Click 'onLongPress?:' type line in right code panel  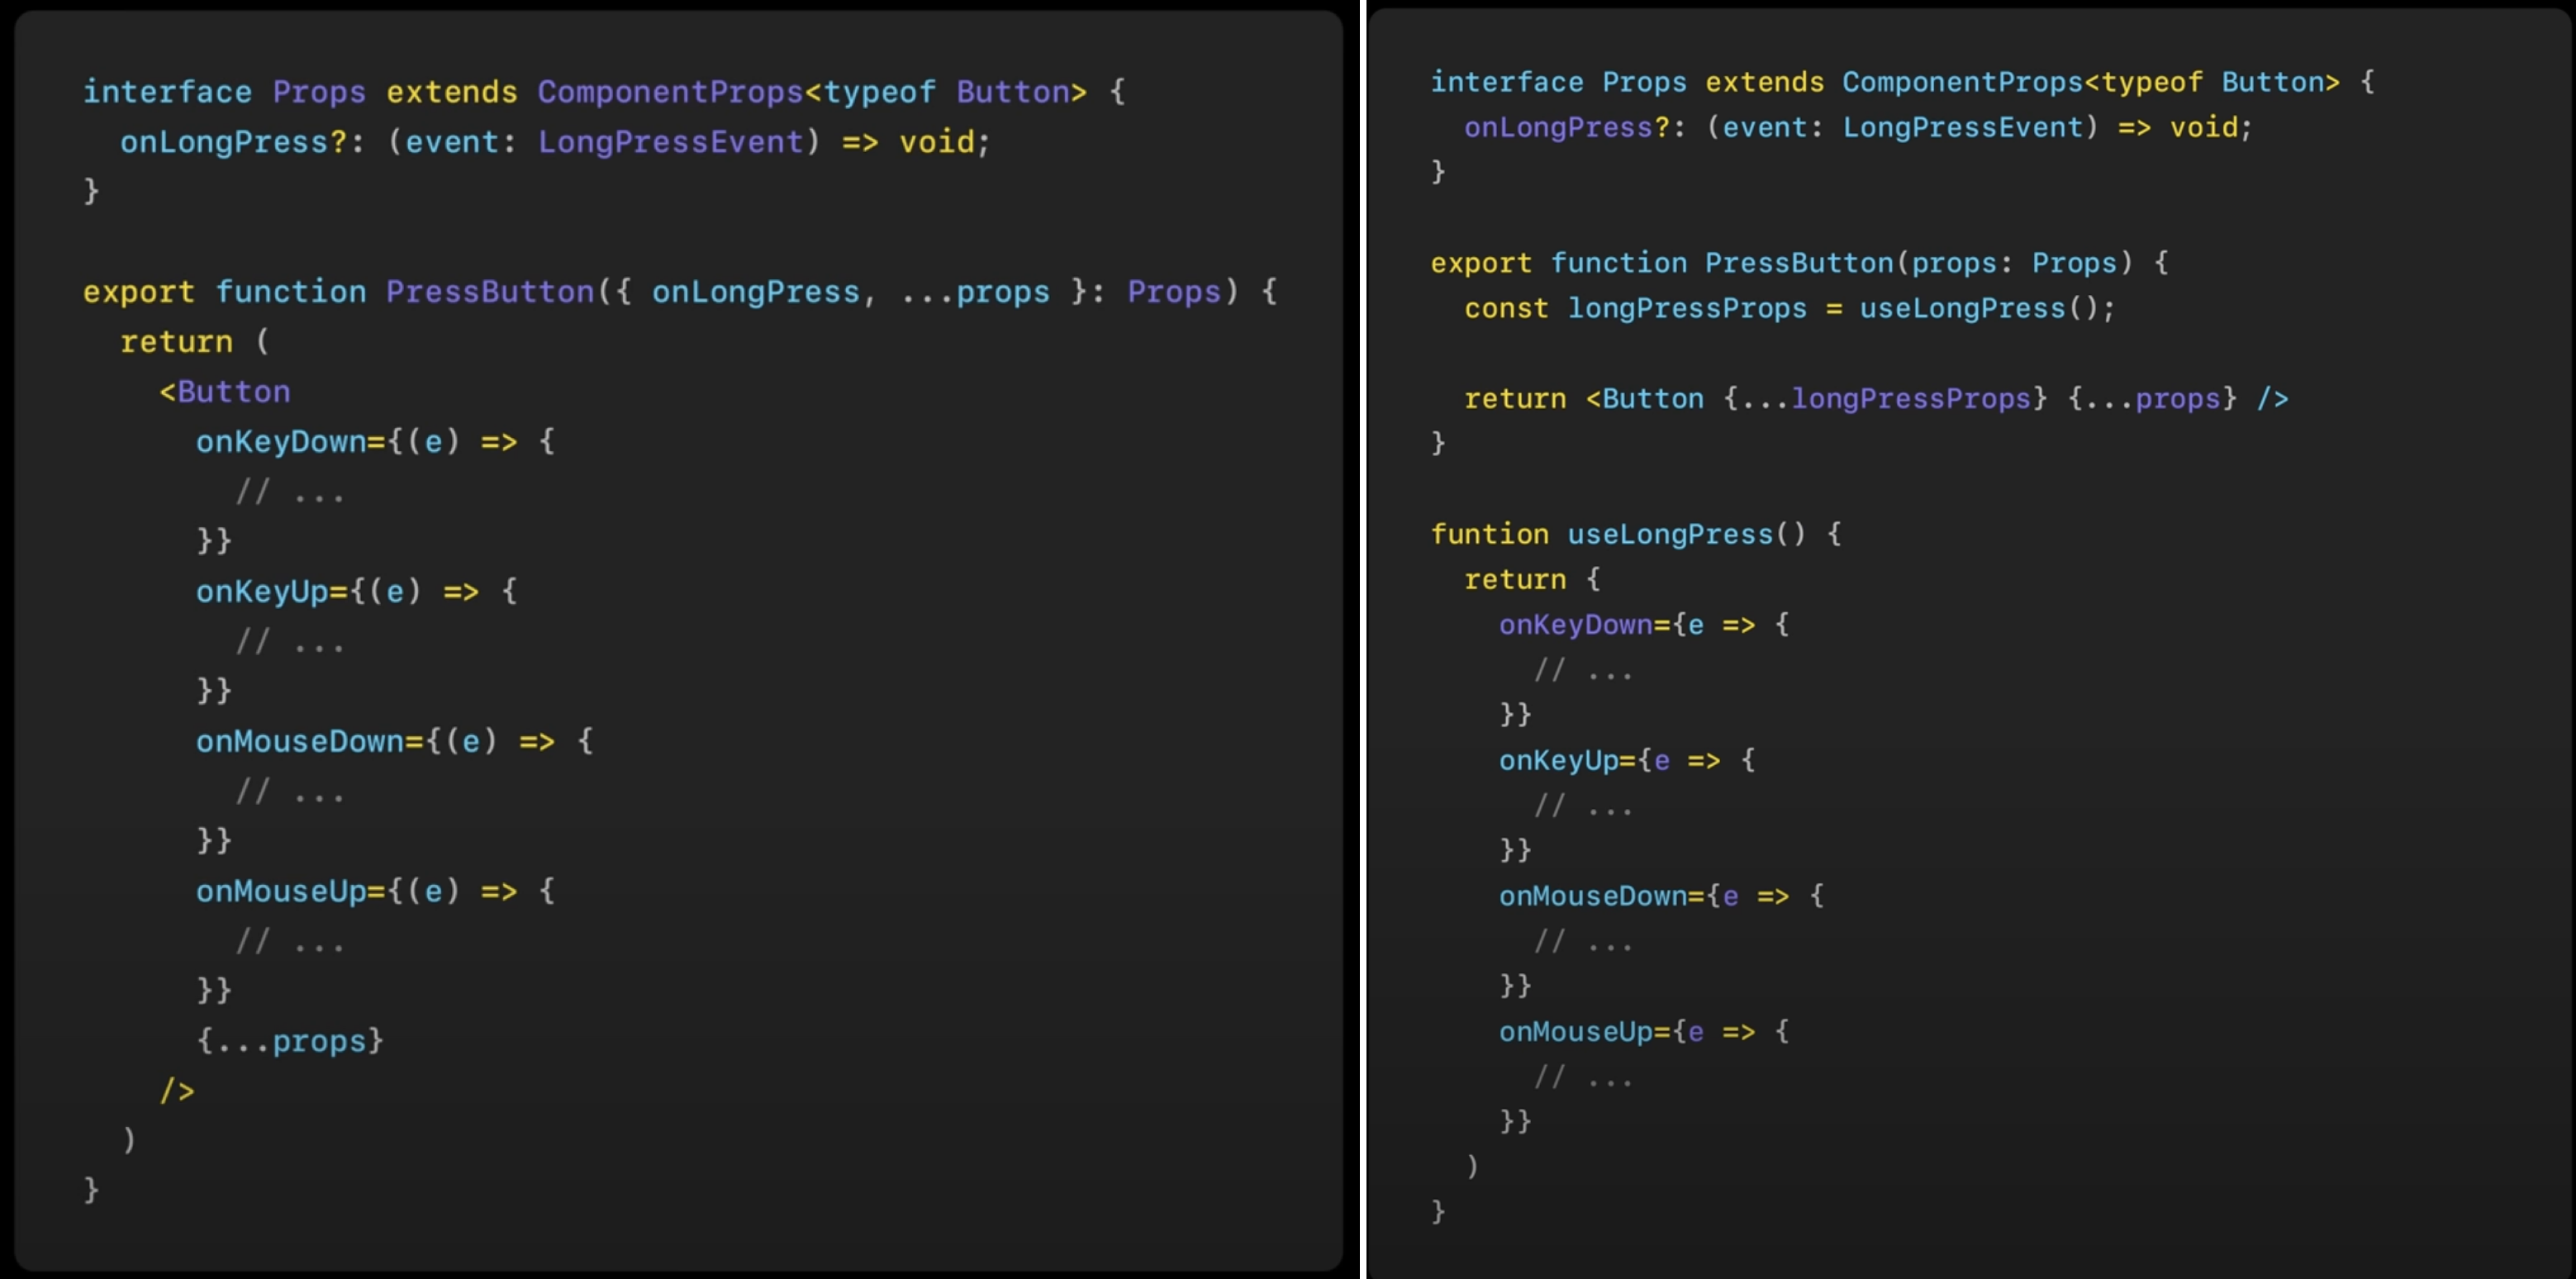pos(1858,127)
